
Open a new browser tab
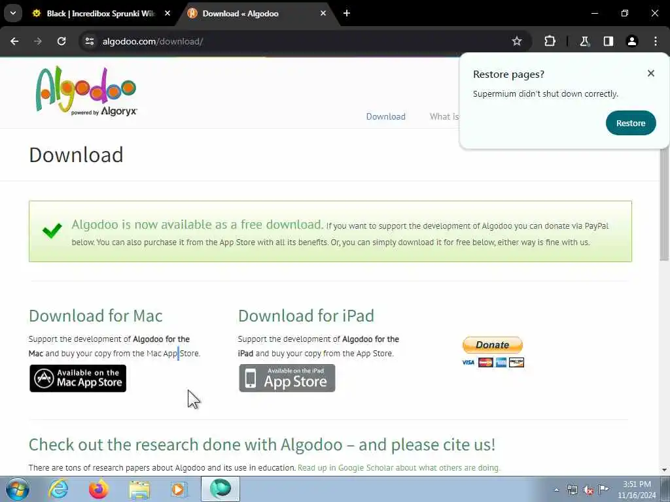[347, 14]
